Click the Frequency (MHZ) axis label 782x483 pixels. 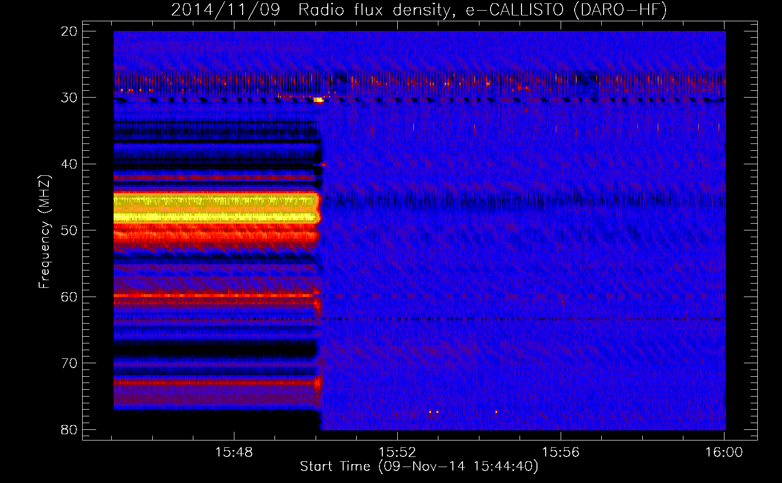pyautogui.click(x=44, y=232)
